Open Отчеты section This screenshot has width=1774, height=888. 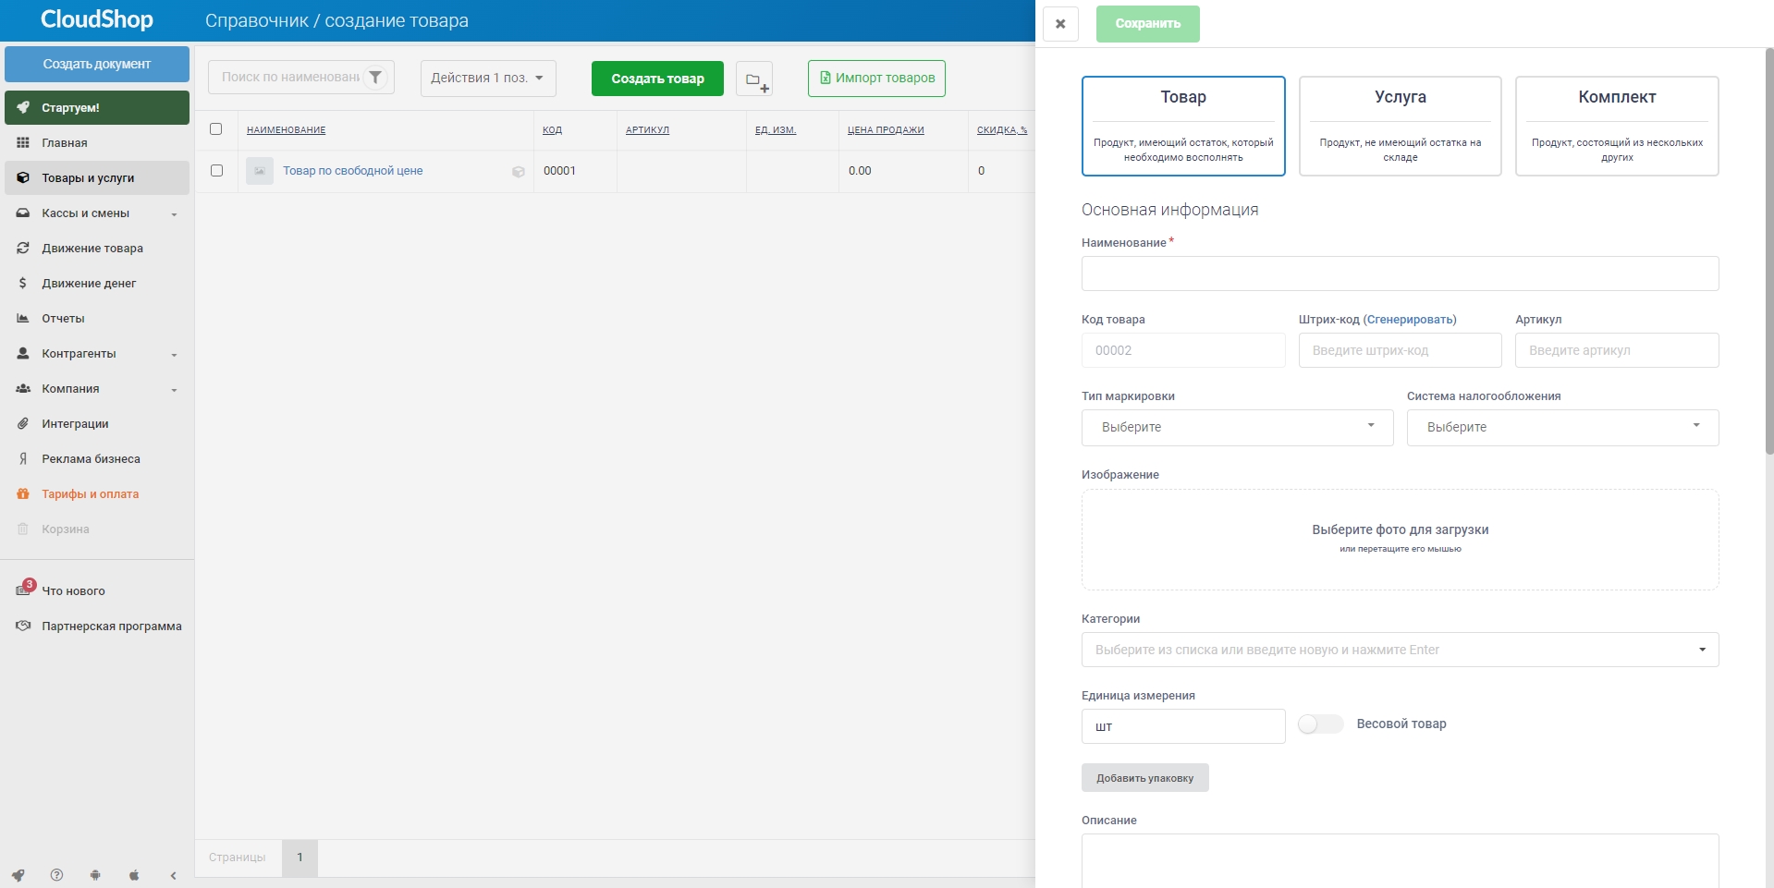pyautogui.click(x=97, y=319)
